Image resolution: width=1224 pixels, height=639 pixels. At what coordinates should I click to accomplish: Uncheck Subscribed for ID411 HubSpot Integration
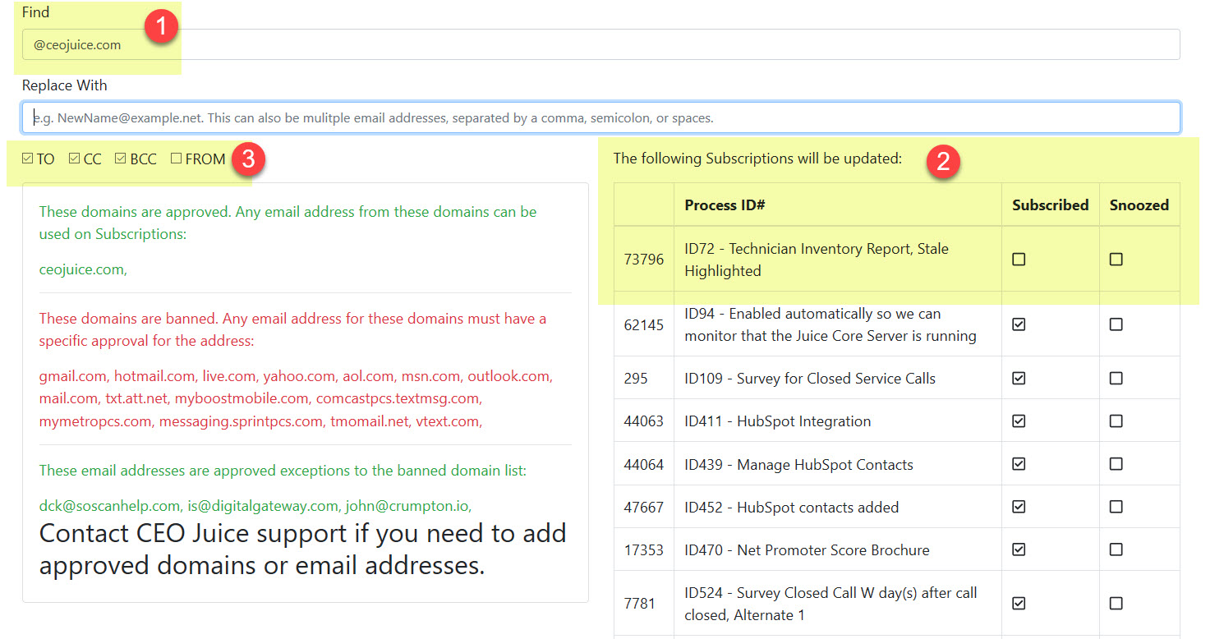pyautogui.click(x=1019, y=421)
